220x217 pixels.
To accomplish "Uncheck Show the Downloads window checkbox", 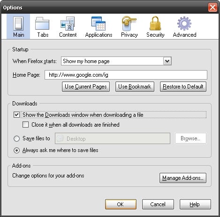I will pos(16,115).
